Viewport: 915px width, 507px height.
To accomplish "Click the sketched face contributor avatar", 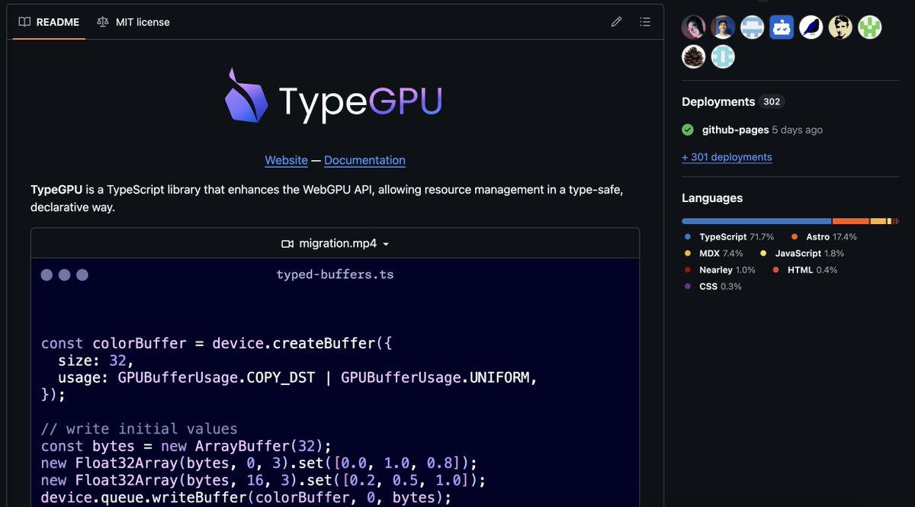I will pos(840,27).
